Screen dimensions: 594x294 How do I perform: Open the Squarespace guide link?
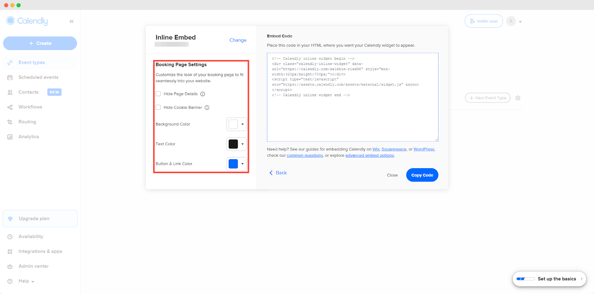point(394,149)
